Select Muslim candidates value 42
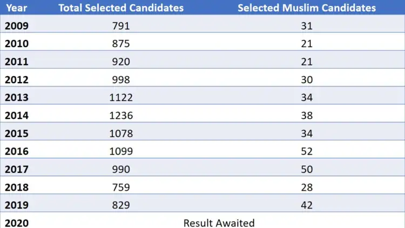This screenshot has height=228, width=405. click(x=307, y=205)
